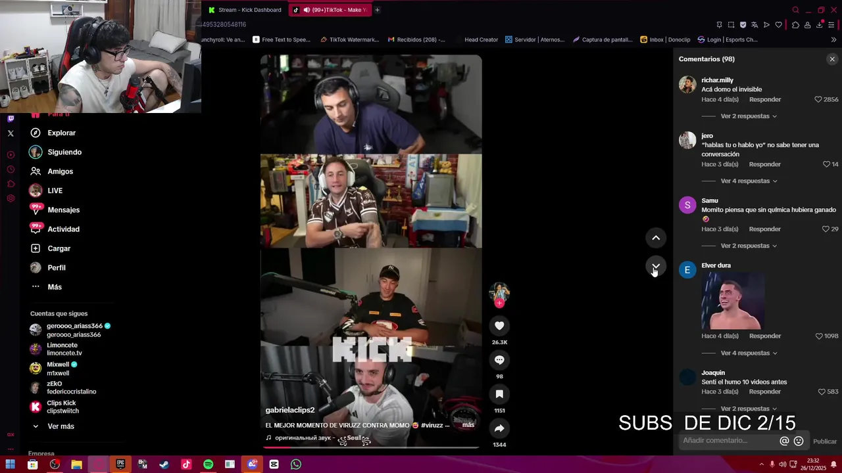842x473 pixels.
Task: Expand followed accounts with Ver más
Action: pyautogui.click(x=53, y=426)
